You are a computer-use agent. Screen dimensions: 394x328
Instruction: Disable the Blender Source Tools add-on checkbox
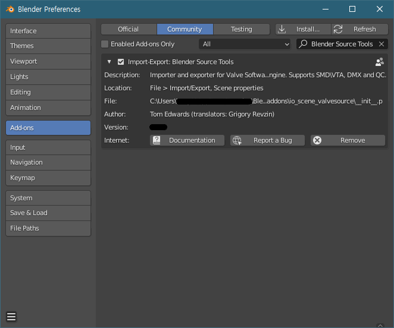(x=121, y=62)
